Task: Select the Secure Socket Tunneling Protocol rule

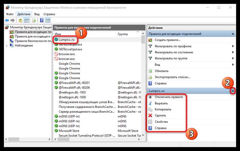Action: [x=97, y=136]
